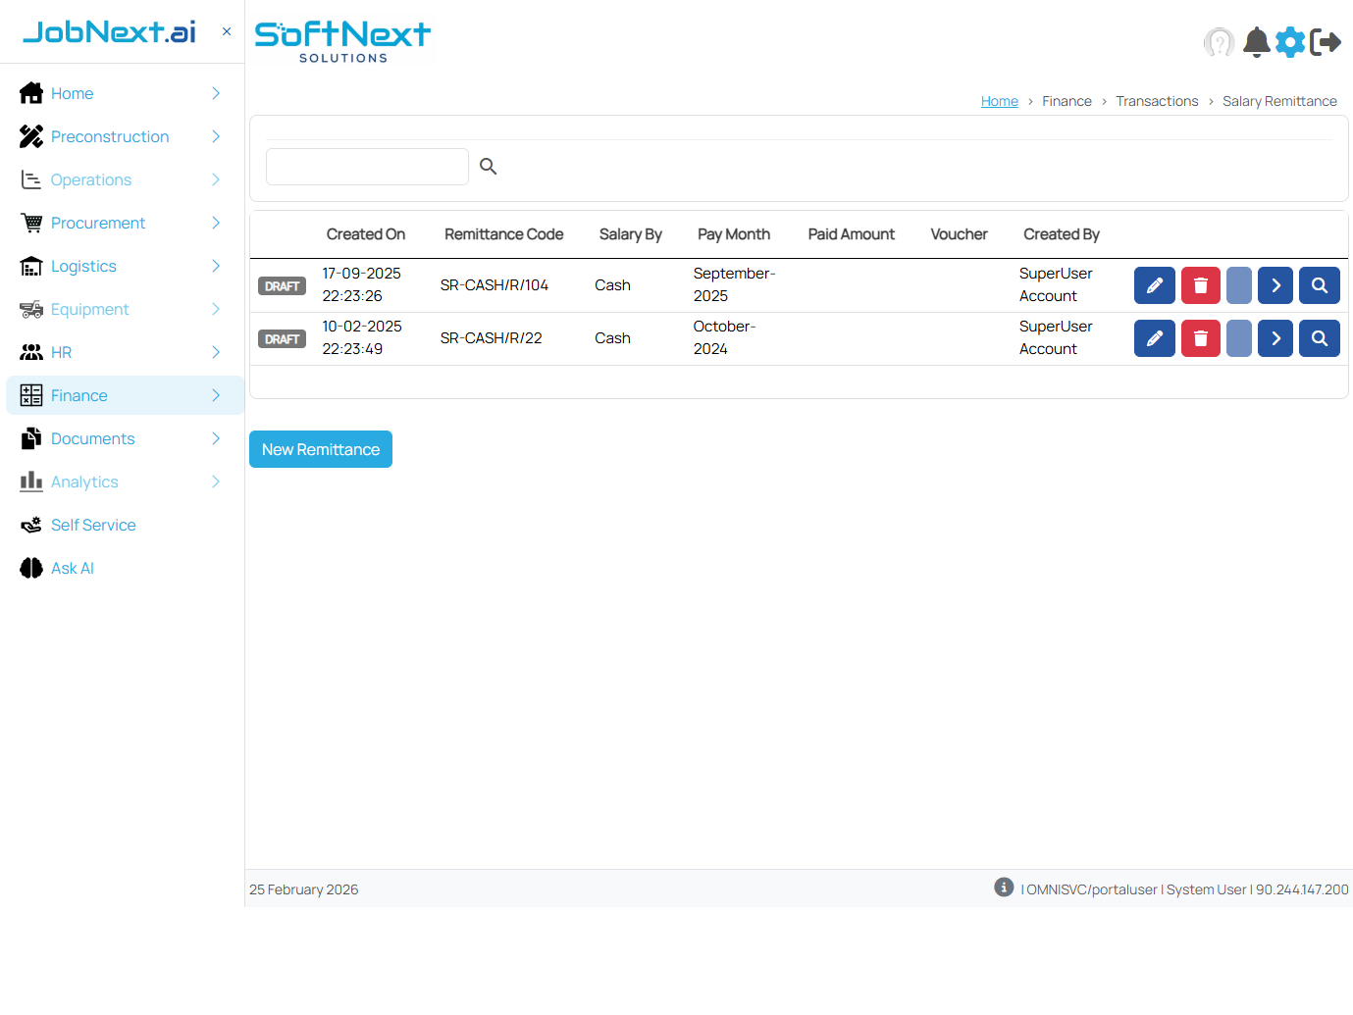Delete remittance SR-CASH/R/22 via trash icon
1353x1015 pixels.
[1200, 338]
